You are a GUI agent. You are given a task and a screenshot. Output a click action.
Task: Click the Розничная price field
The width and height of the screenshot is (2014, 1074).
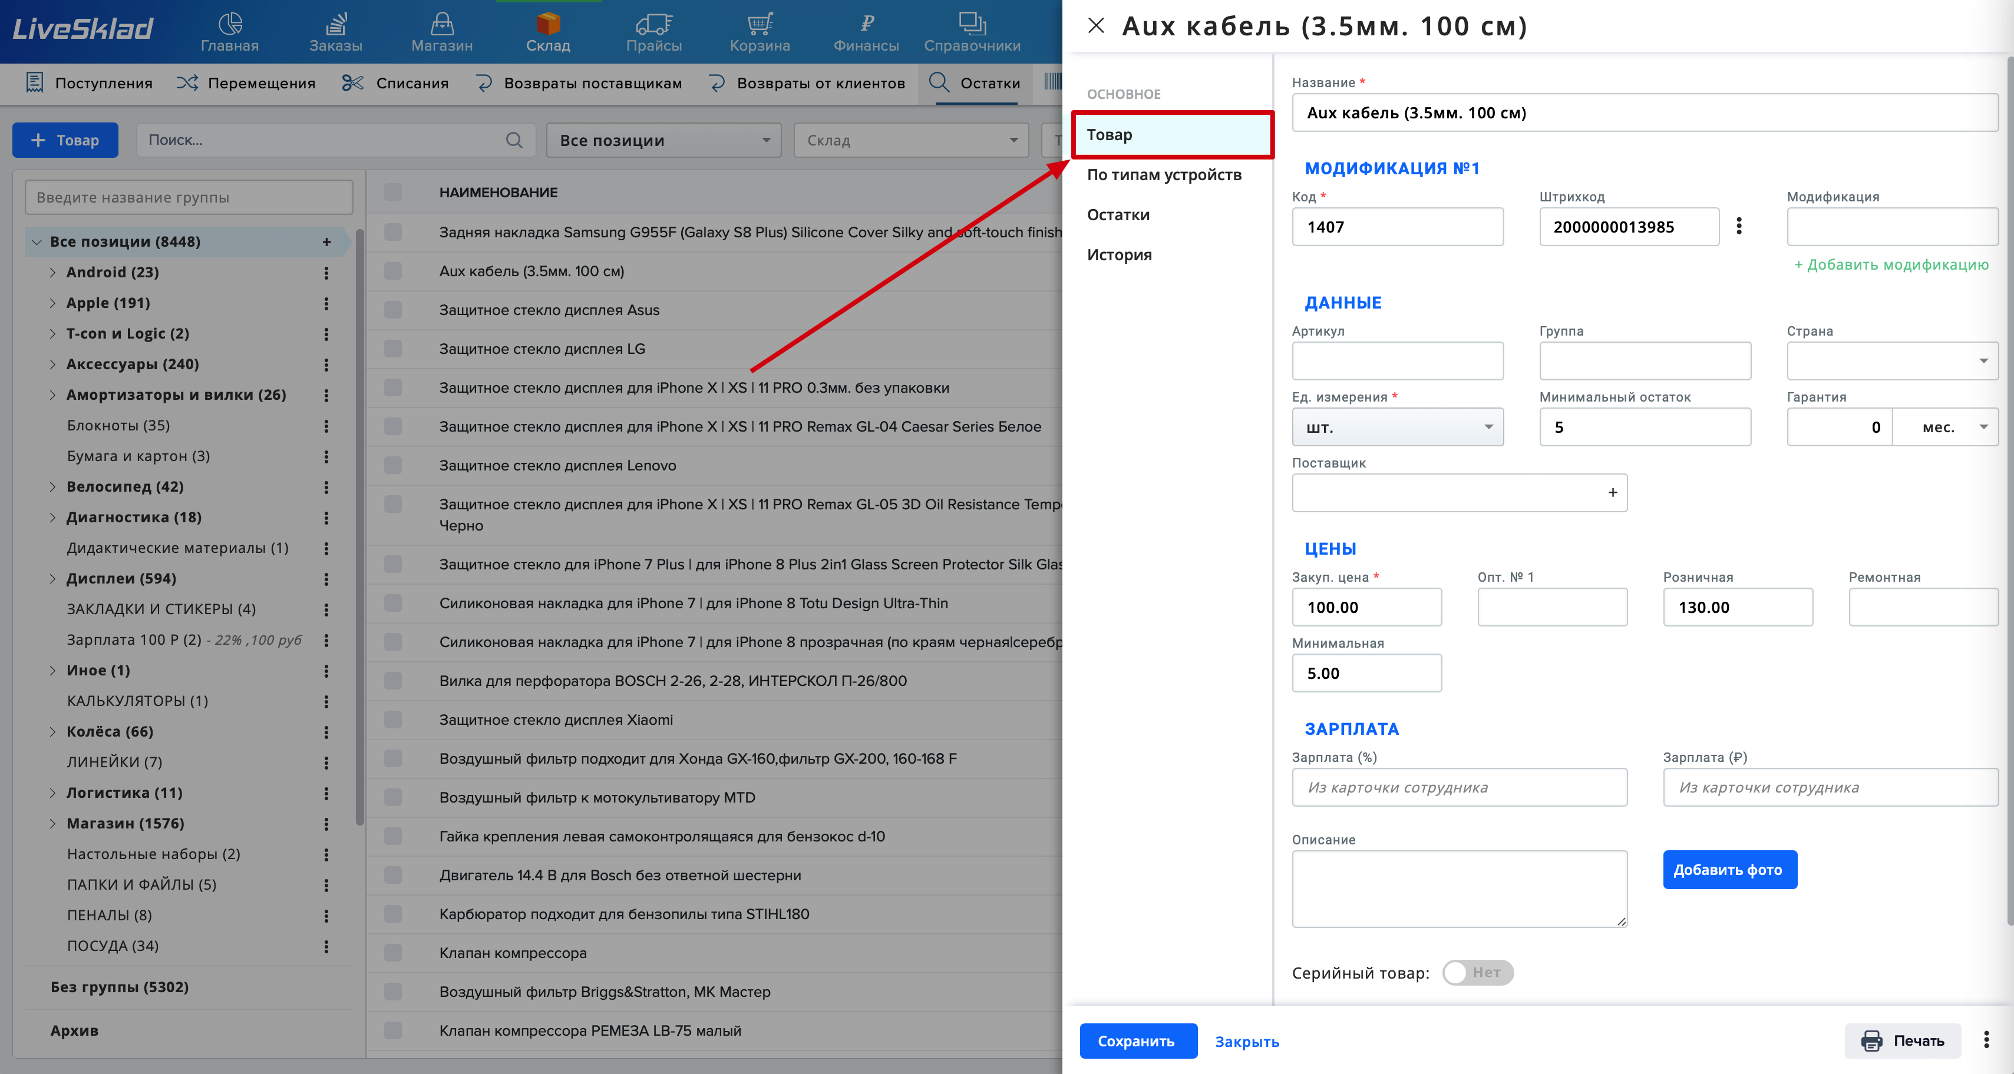1737,607
